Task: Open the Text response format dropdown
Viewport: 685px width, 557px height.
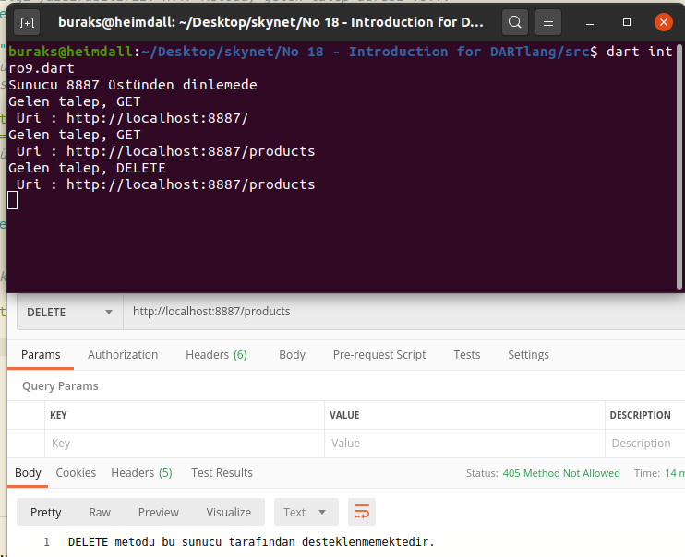Action: [306, 512]
